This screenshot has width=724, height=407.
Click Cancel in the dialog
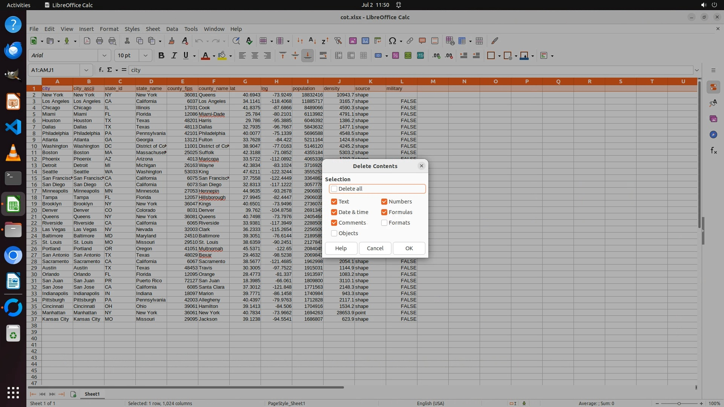coord(375,248)
